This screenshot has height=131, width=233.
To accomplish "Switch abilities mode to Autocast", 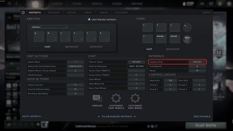I will [x=96, y=47].
